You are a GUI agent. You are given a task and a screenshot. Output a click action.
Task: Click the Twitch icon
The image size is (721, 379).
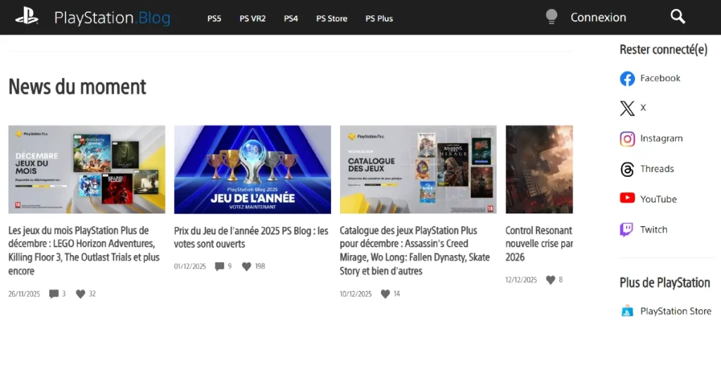(x=627, y=230)
